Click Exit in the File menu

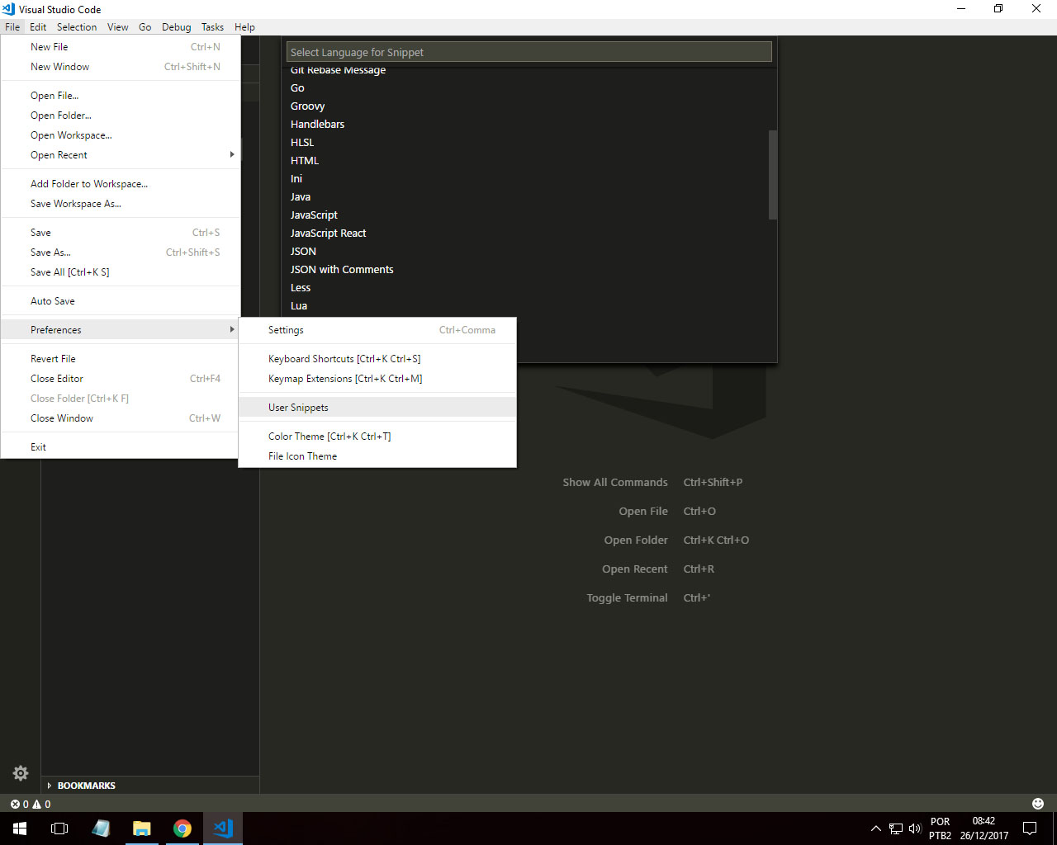[121, 447]
